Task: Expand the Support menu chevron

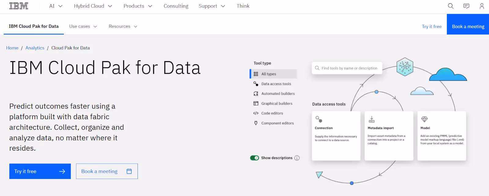Action: [223, 6]
